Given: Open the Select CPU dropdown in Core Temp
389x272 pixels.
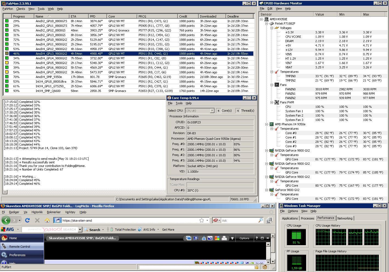Looking at the screenshot, I should (212, 111).
